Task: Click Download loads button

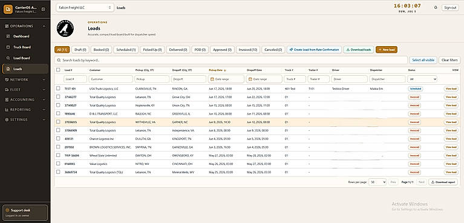Action: point(358,50)
